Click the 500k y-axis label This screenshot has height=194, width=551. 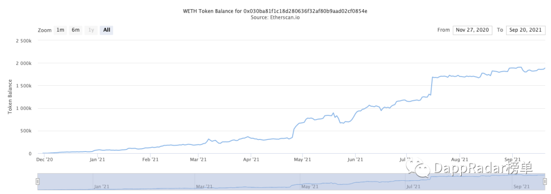(x=27, y=131)
